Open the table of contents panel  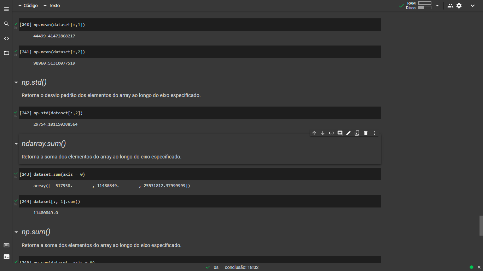click(x=6, y=9)
